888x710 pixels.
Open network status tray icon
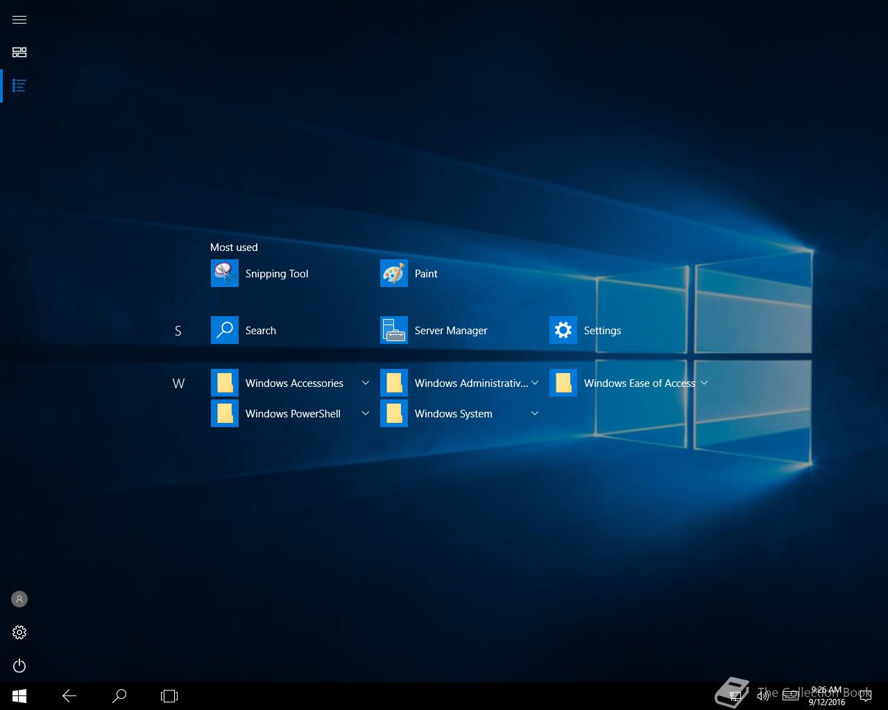(735, 696)
